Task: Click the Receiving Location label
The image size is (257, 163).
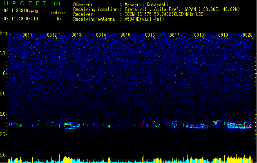Action: [x=95, y=9]
